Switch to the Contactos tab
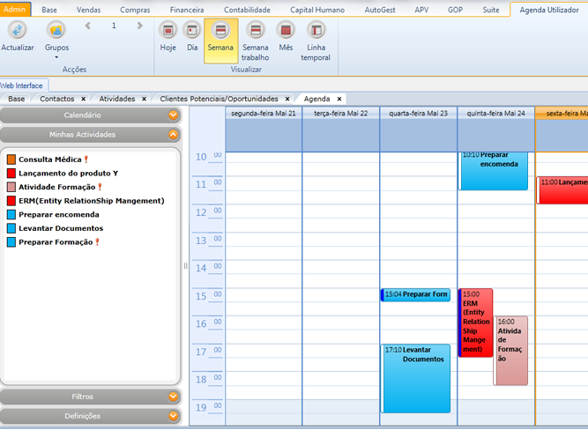 tap(56, 99)
